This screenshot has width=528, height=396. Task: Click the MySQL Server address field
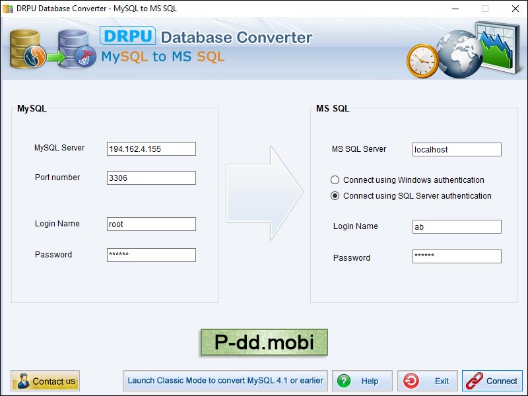[x=150, y=148]
